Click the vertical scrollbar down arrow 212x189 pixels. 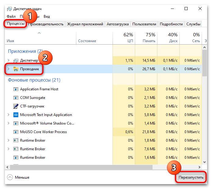(x=204, y=162)
